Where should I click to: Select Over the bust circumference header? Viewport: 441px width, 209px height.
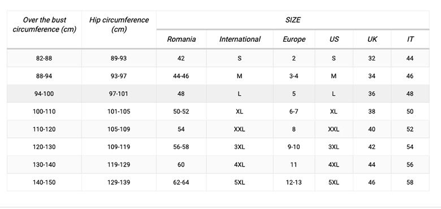point(45,24)
